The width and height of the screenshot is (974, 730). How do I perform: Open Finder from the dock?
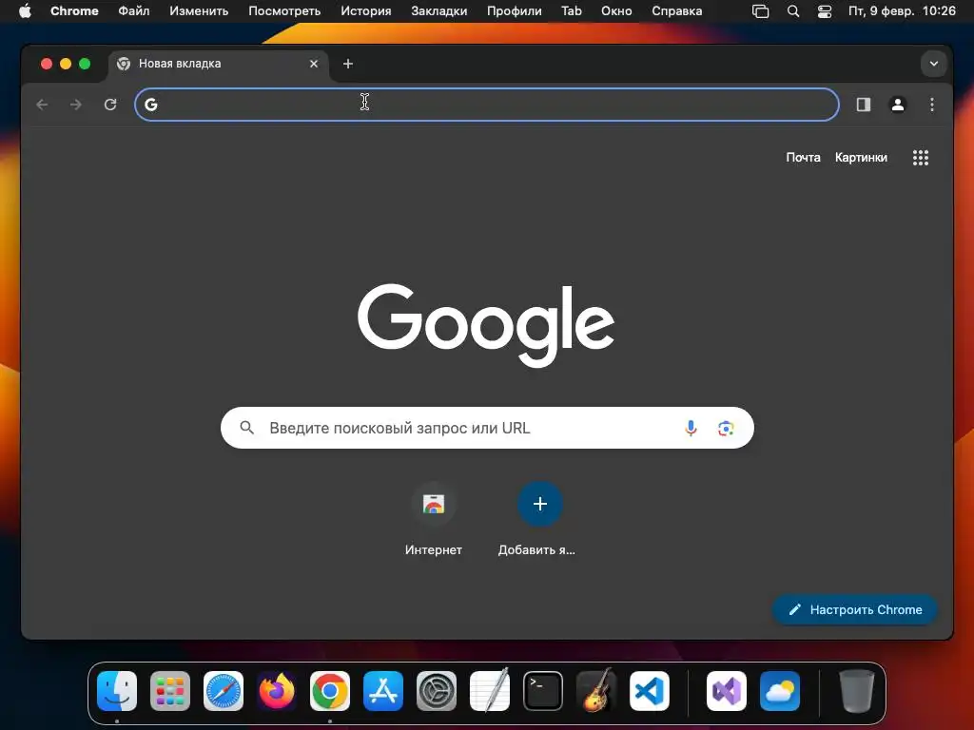(x=117, y=691)
